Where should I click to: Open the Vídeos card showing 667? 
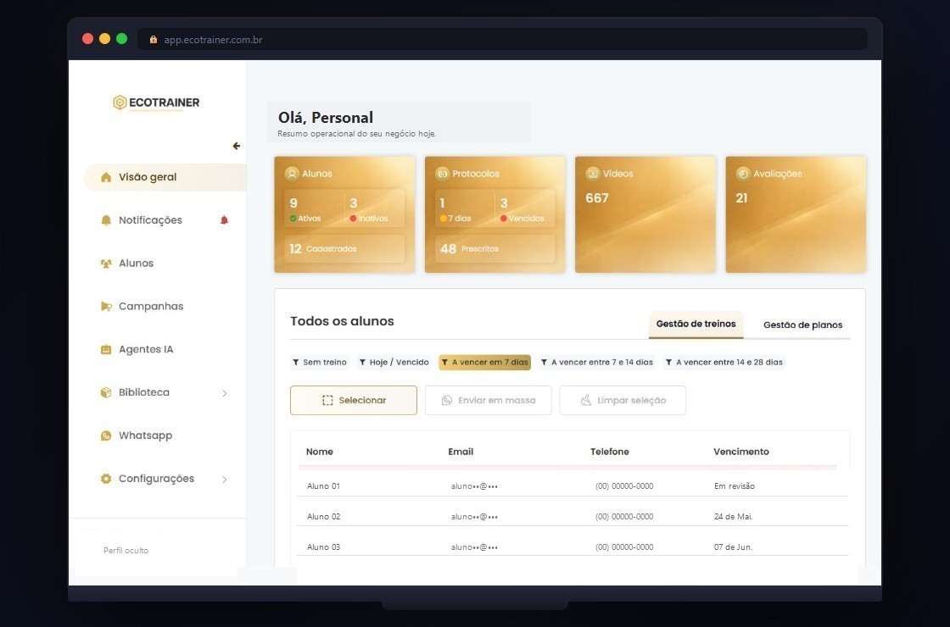point(645,214)
